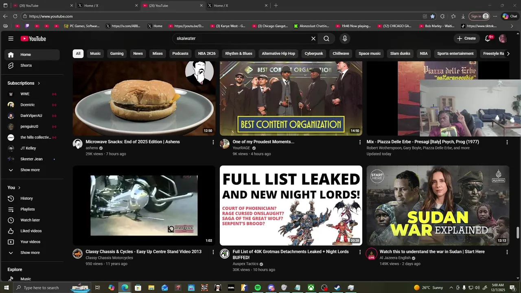Click the YouTube logo
521x293 pixels.
[x=33, y=39]
